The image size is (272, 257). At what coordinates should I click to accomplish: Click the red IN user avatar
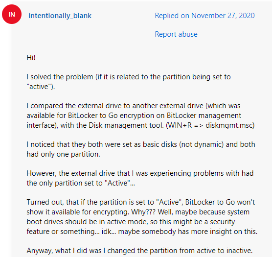(x=12, y=14)
